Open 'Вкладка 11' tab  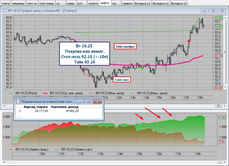142,3
